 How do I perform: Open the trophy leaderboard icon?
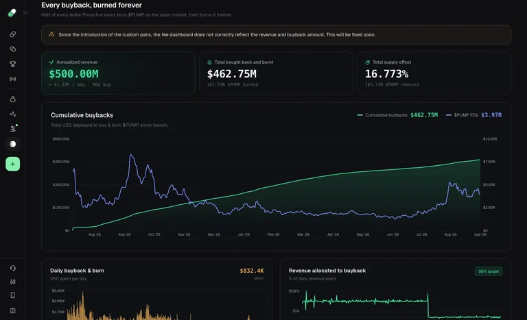point(13,64)
